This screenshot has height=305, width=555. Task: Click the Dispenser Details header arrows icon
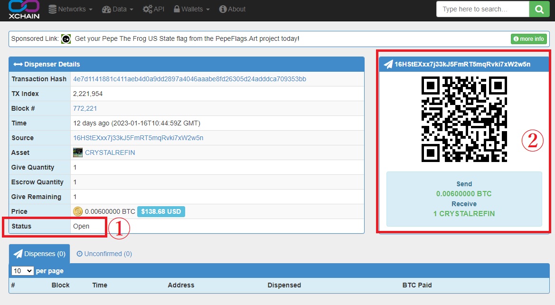[18, 64]
